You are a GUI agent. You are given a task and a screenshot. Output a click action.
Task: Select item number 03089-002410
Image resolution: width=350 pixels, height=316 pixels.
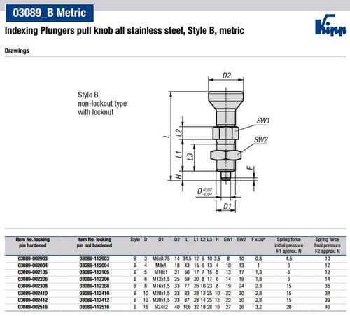33,294
